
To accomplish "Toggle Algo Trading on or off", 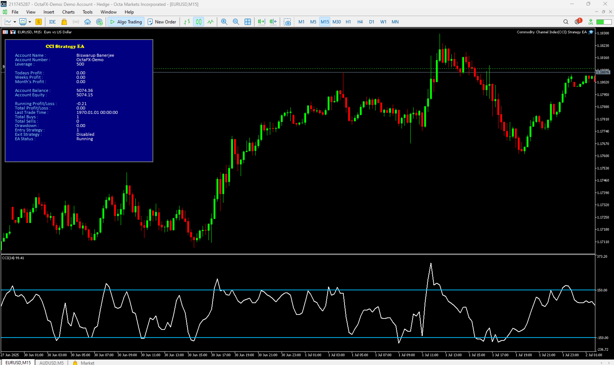I will (x=126, y=22).
